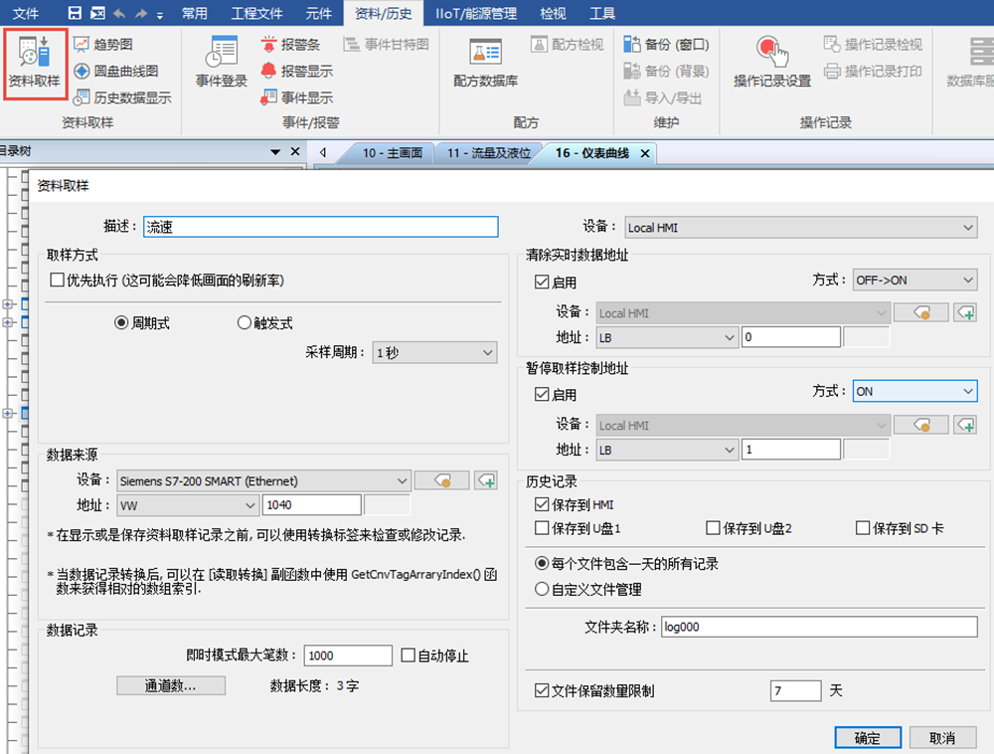This screenshot has width=994, height=754.
Task: Enable the 优先执行 checkbox
Action: coord(58,282)
